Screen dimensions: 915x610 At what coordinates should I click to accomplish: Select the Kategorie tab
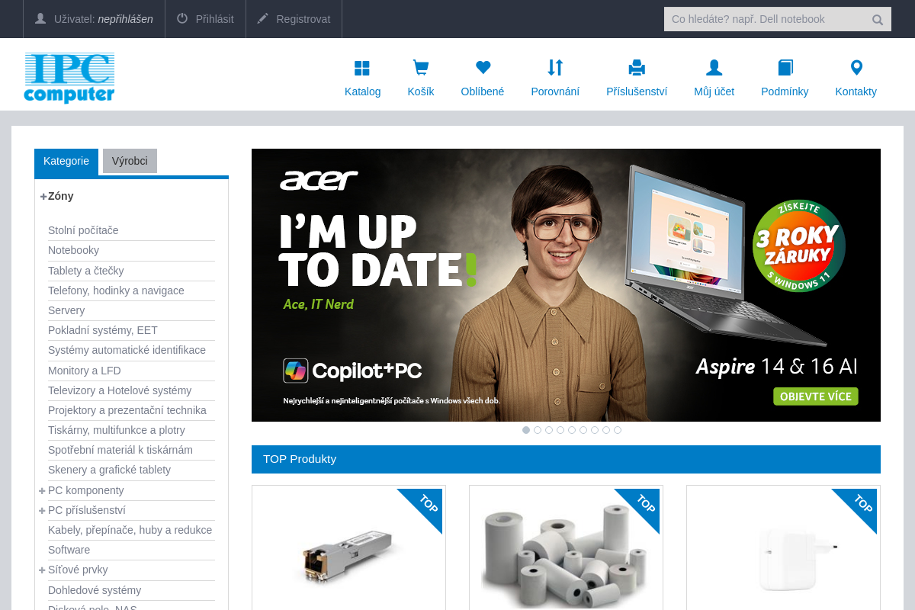tap(66, 161)
